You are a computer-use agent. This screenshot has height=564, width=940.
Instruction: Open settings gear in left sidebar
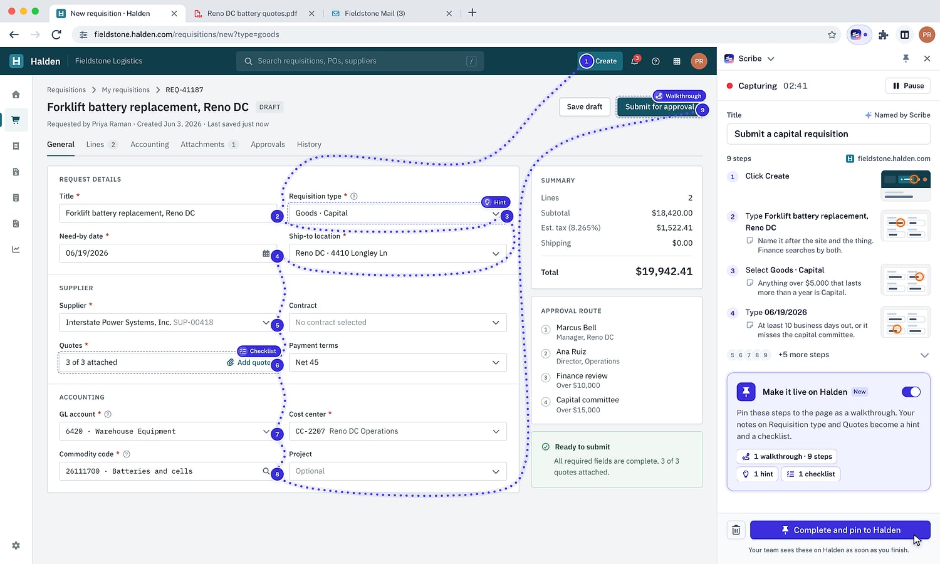click(x=16, y=546)
